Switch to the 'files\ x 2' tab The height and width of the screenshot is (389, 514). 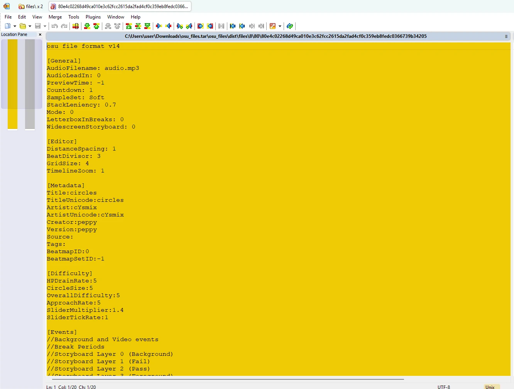point(31,7)
